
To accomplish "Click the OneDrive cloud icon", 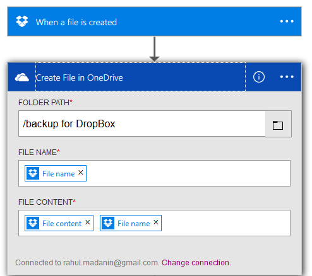I will pyautogui.click(x=22, y=78).
